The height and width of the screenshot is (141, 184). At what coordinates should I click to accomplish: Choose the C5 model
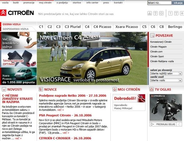point(144,27)
